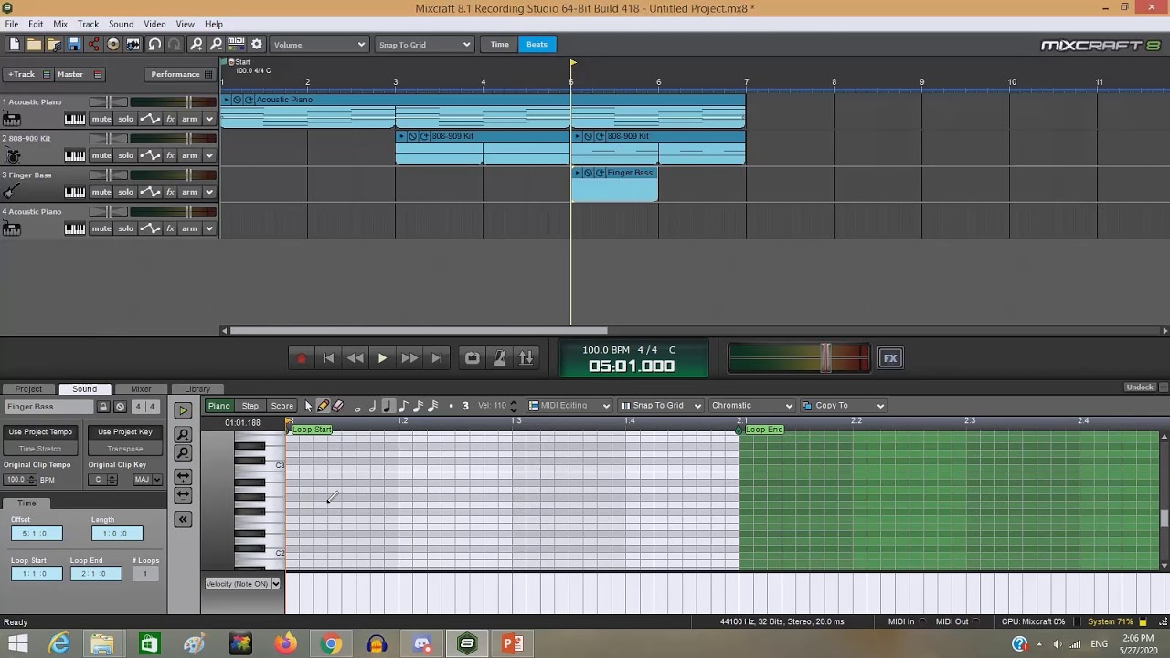Viewport: 1170px width, 658px height.
Task: Click the Undo arrow icon
Action: point(154,44)
